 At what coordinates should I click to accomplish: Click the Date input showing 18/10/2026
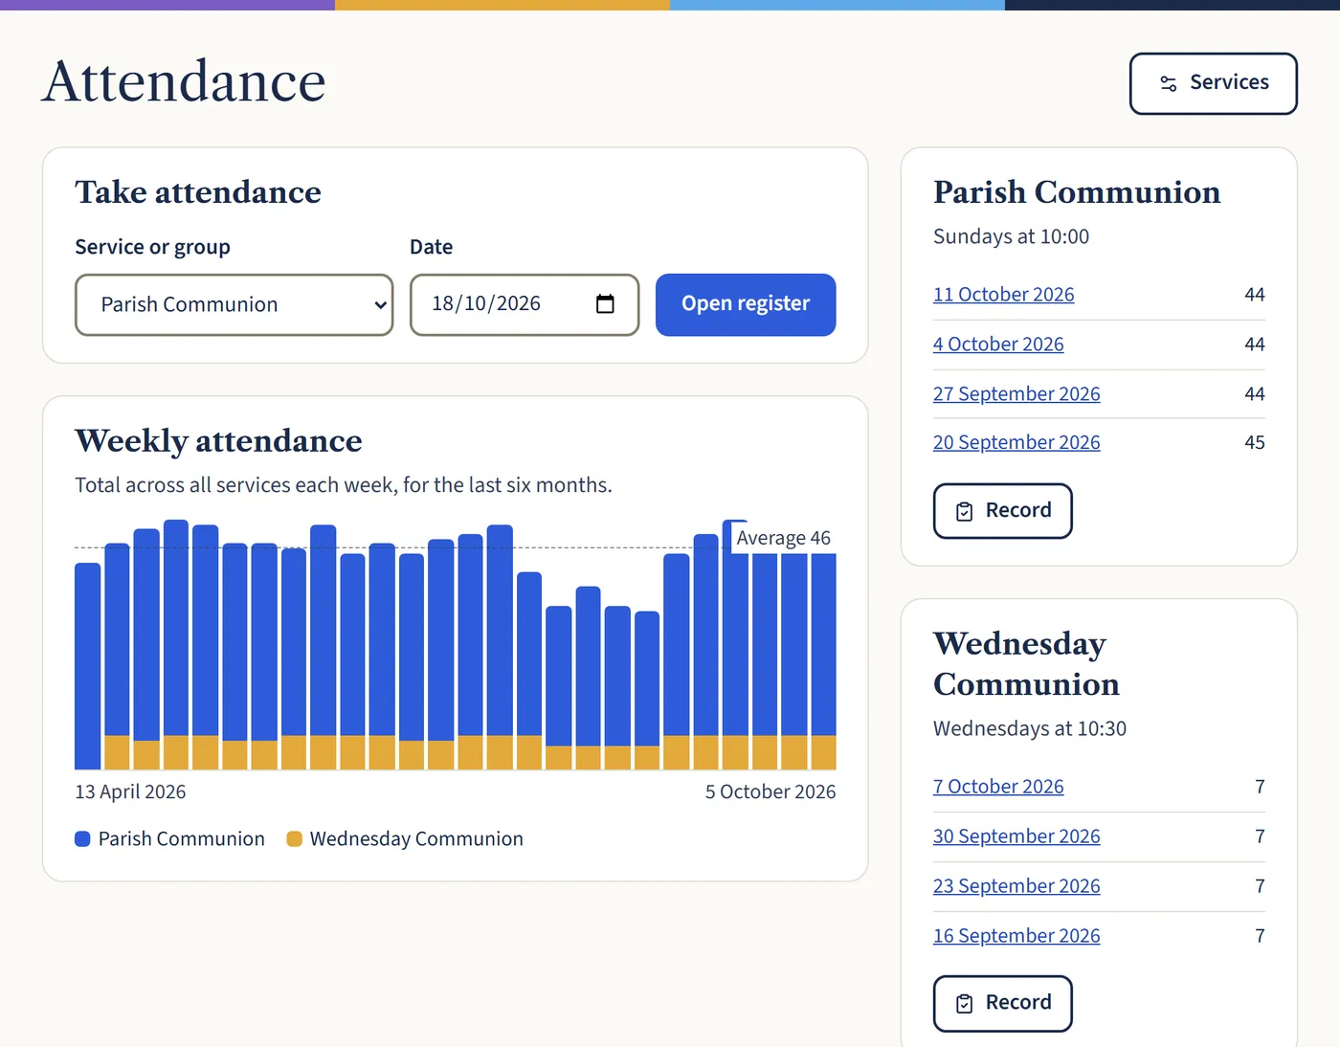[525, 304]
